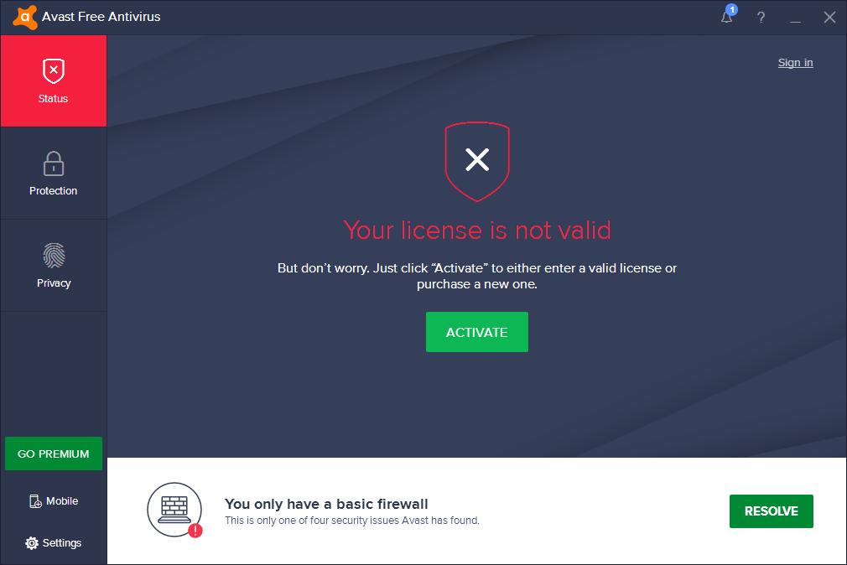Click the Mobile phone icon in sidebar

pos(35,501)
